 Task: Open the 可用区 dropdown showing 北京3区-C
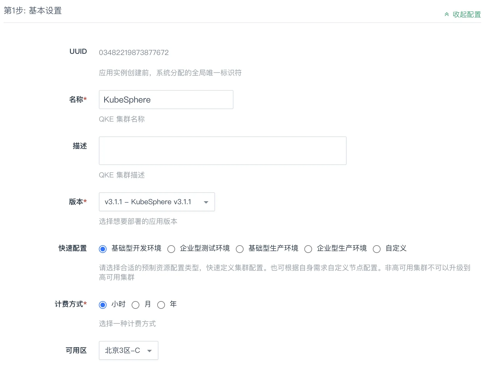pos(128,350)
